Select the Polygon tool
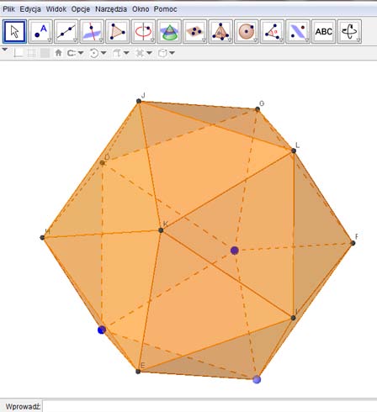The width and height of the screenshot is (377, 412). point(118,31)
